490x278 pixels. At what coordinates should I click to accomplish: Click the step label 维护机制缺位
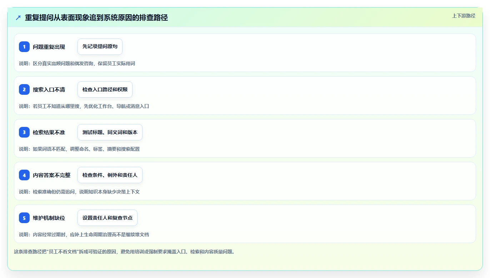[x=49, y=218]
